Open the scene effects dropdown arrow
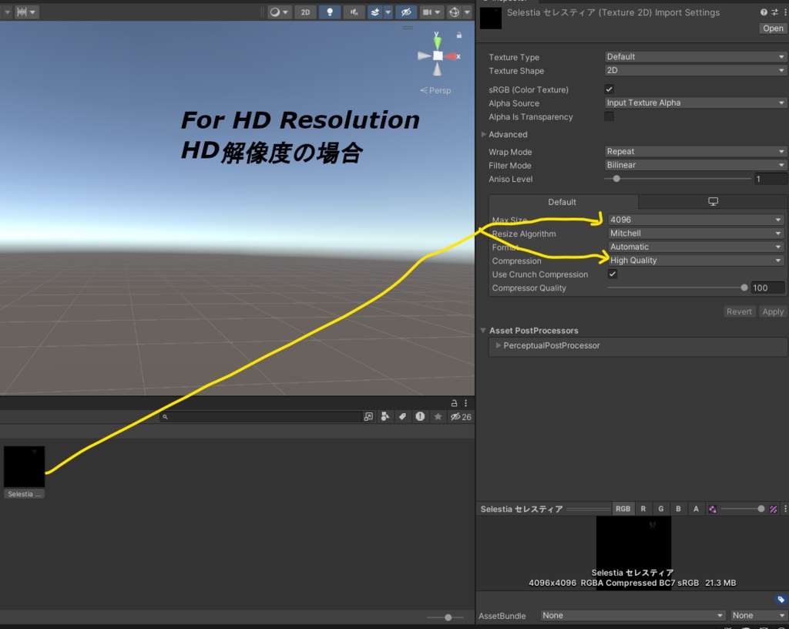This screenshot has width=789, height=629. pos(388,12)
